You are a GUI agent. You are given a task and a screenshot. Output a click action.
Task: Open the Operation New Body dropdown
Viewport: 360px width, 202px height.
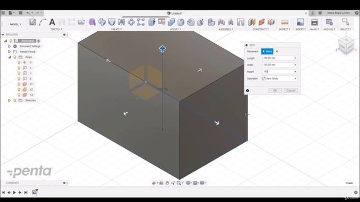tap(279, 79)
